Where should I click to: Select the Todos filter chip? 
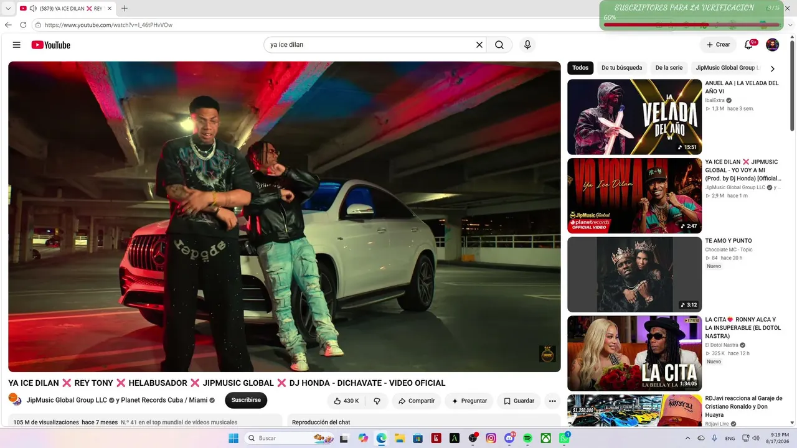click(x=580, y=68)
